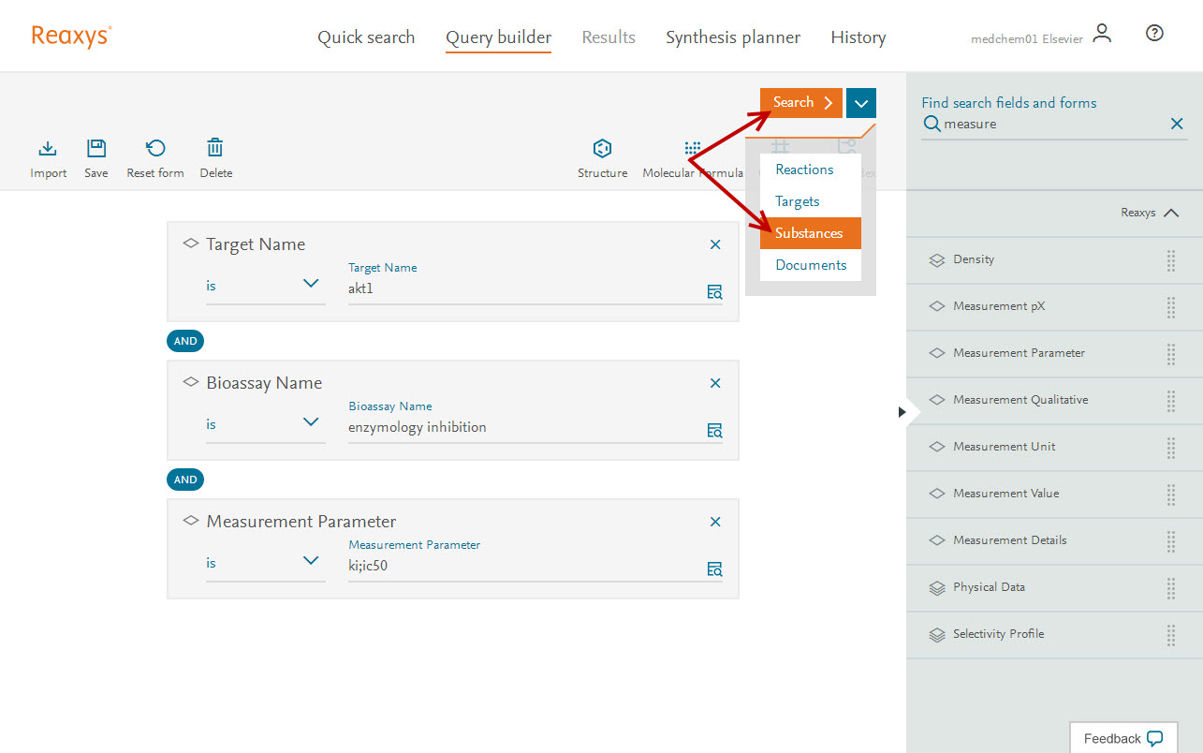Image resolution: width=1203 pixels, height=753 pixels.
Task: Click the Import icon
Action: tap(48, 149)
